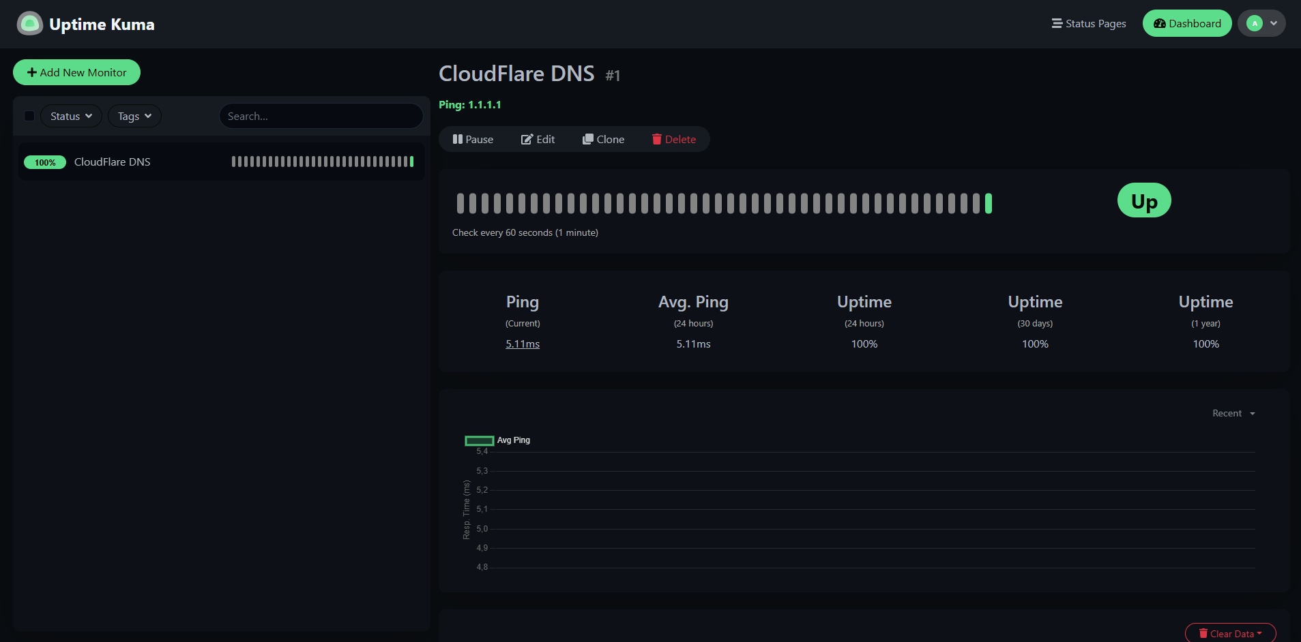Toggle the Avg Ping legend box
The image size is (1301, 642).
coord(479,440)
